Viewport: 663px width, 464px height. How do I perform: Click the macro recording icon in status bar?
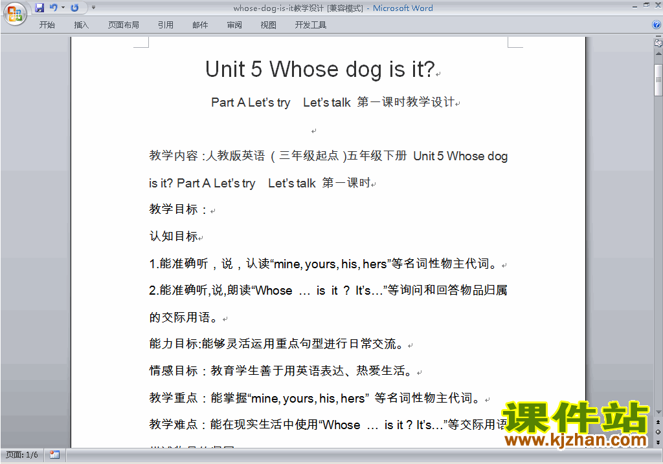[54, 455]
